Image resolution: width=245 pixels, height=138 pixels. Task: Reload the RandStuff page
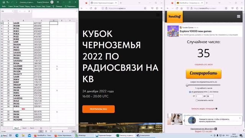[177, 8]
